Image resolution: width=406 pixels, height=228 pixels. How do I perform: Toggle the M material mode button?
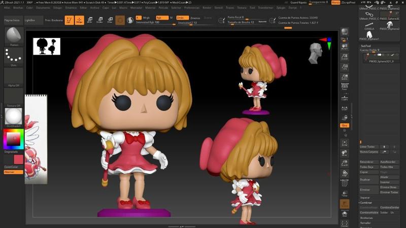click(171, 18)
